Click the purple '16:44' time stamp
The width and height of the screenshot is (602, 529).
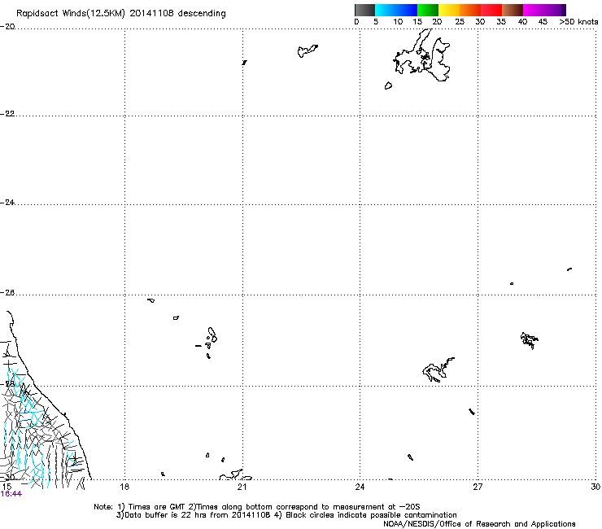(x=11, y=494)
